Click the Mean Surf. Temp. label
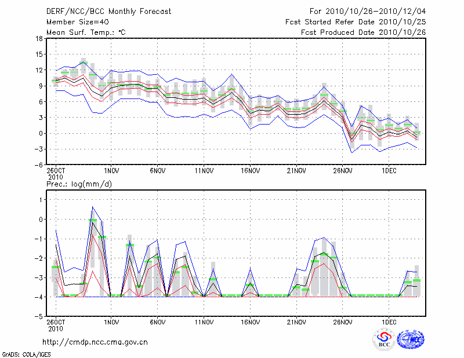 86,32
